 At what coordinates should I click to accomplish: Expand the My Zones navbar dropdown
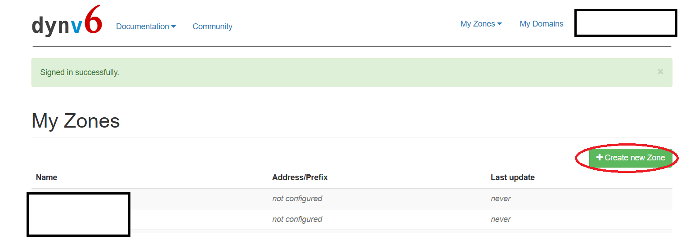pyautogui.click(x=481, y=24)
